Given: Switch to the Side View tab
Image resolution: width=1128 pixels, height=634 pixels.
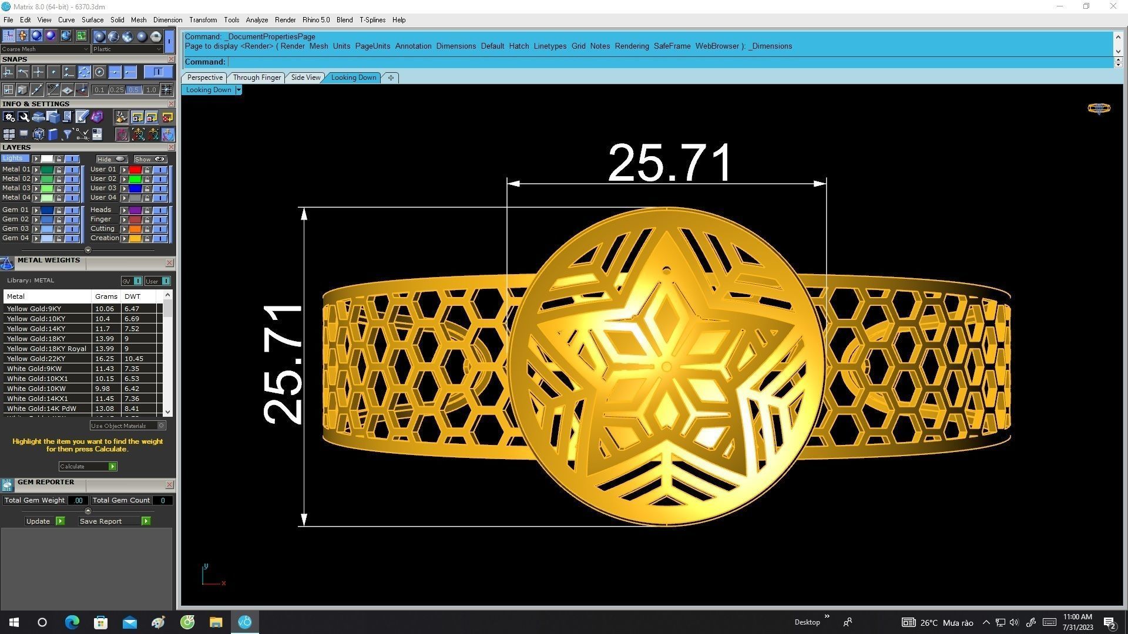Looking at the screenshot, I should point(305,77).
